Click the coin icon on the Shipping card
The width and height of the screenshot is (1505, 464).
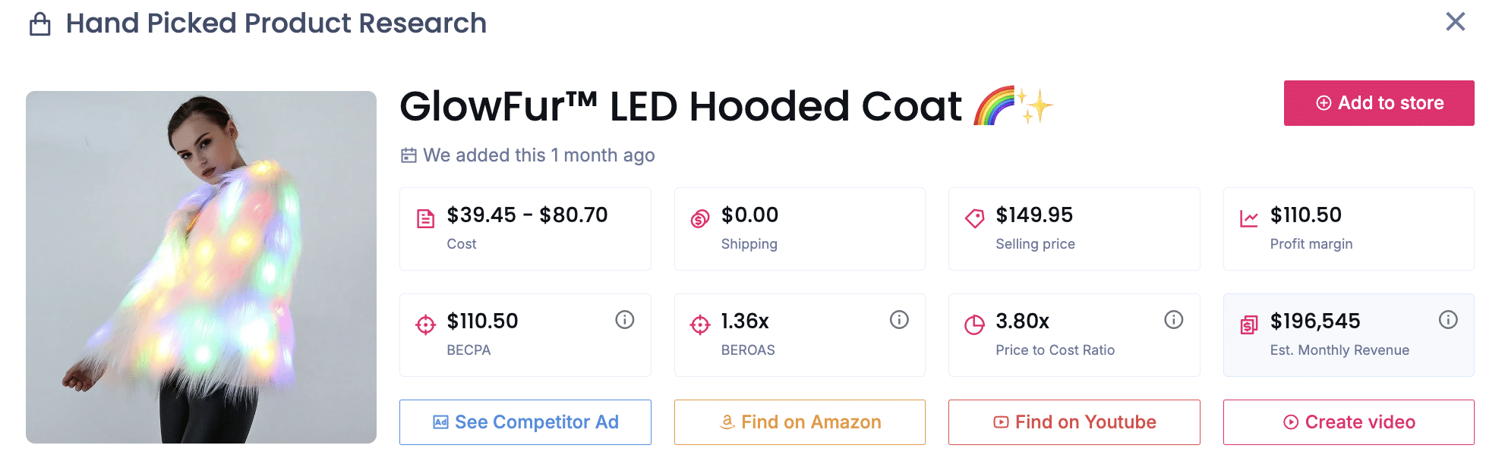click(701, 215)
